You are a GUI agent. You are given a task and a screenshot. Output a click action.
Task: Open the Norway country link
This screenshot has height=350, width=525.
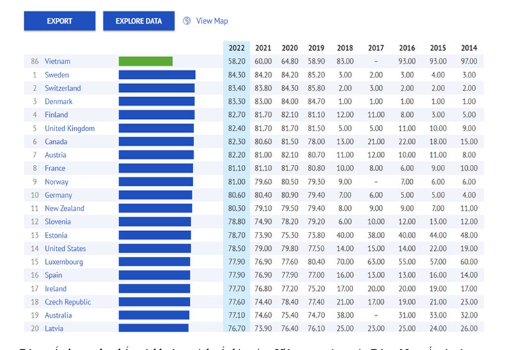click(56, 182)
